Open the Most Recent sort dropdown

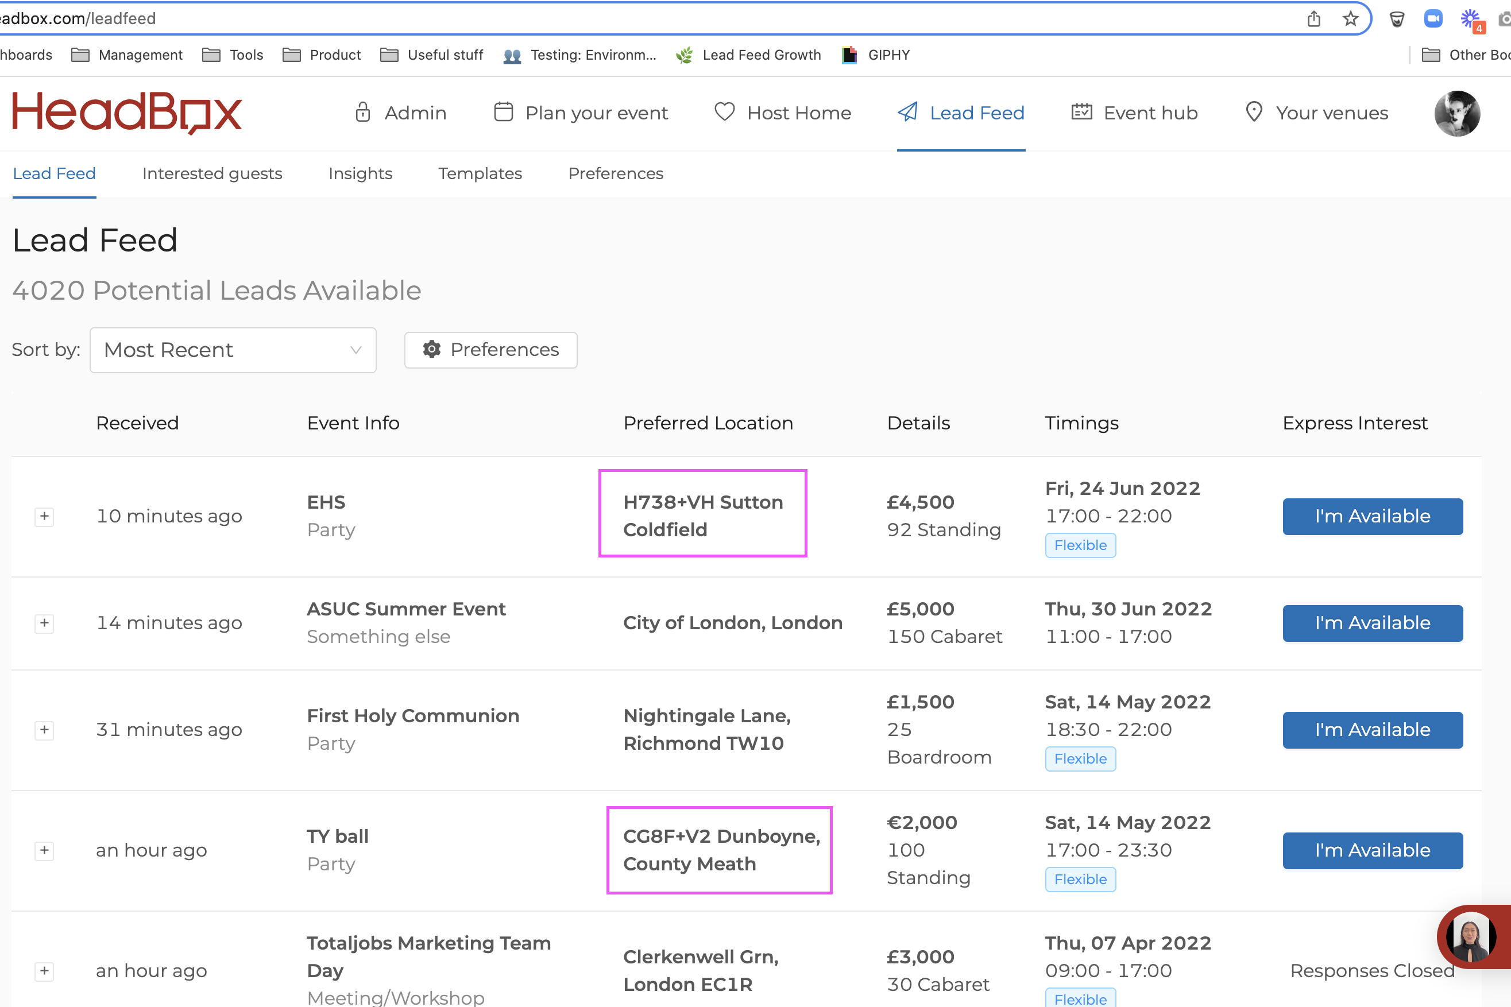tap(233, 350)
